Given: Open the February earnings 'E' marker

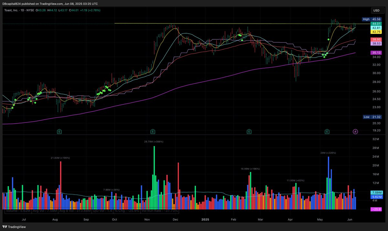Looking at the screenshot, I should (249, 131).
